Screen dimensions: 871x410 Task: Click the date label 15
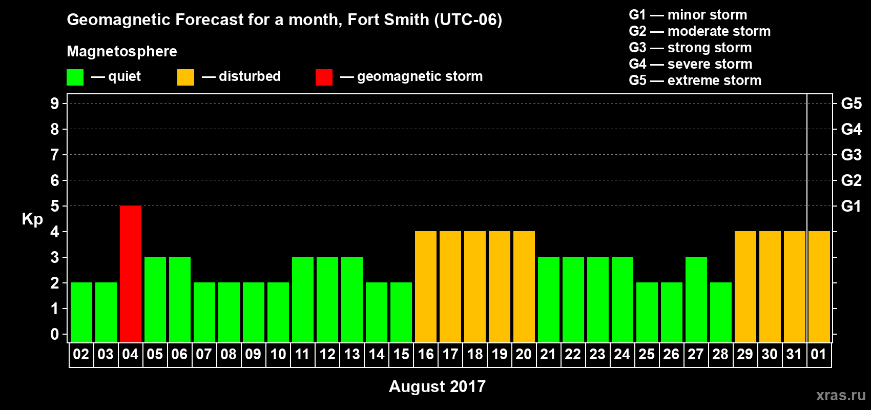401,354
